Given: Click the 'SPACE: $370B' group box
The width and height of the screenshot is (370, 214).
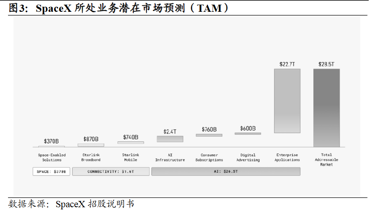Looking at the screenshot, I should click(x=51, y=171).
